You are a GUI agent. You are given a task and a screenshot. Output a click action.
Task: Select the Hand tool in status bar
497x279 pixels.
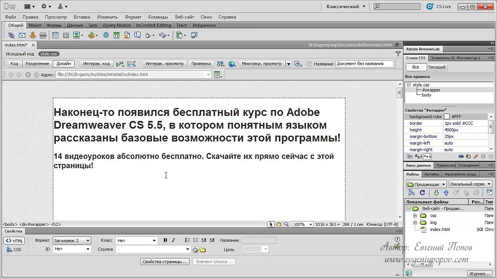[x=278, y=224]
